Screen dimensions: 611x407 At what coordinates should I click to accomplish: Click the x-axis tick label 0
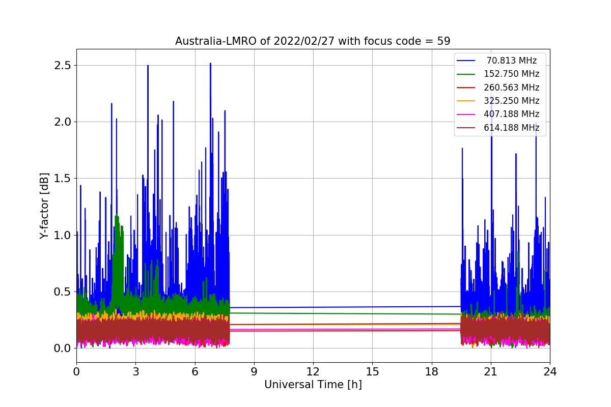click(x=76, y=372)
